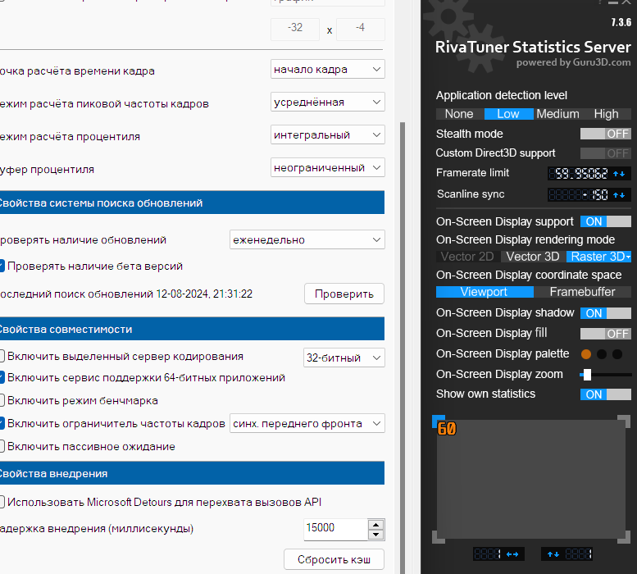Screen dimensions: 637x574
Task: Click the OSD preview bottom-left corner marker
Action: [x=439, y=537]
